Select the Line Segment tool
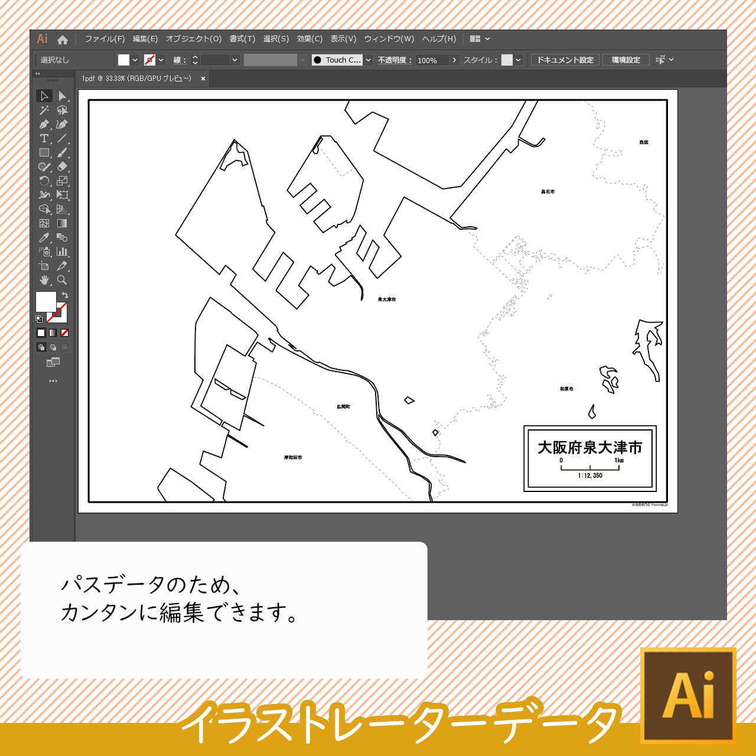Image resolution: width=756 pixels, height=756 pixels. [x=62, y=138]
